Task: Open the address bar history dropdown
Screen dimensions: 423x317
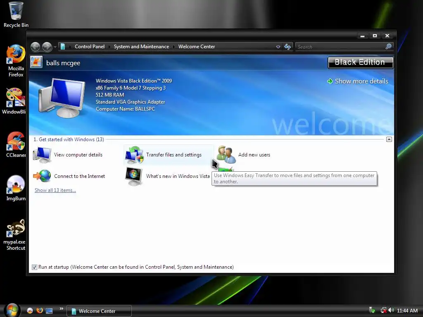Action: click(278, 47)
